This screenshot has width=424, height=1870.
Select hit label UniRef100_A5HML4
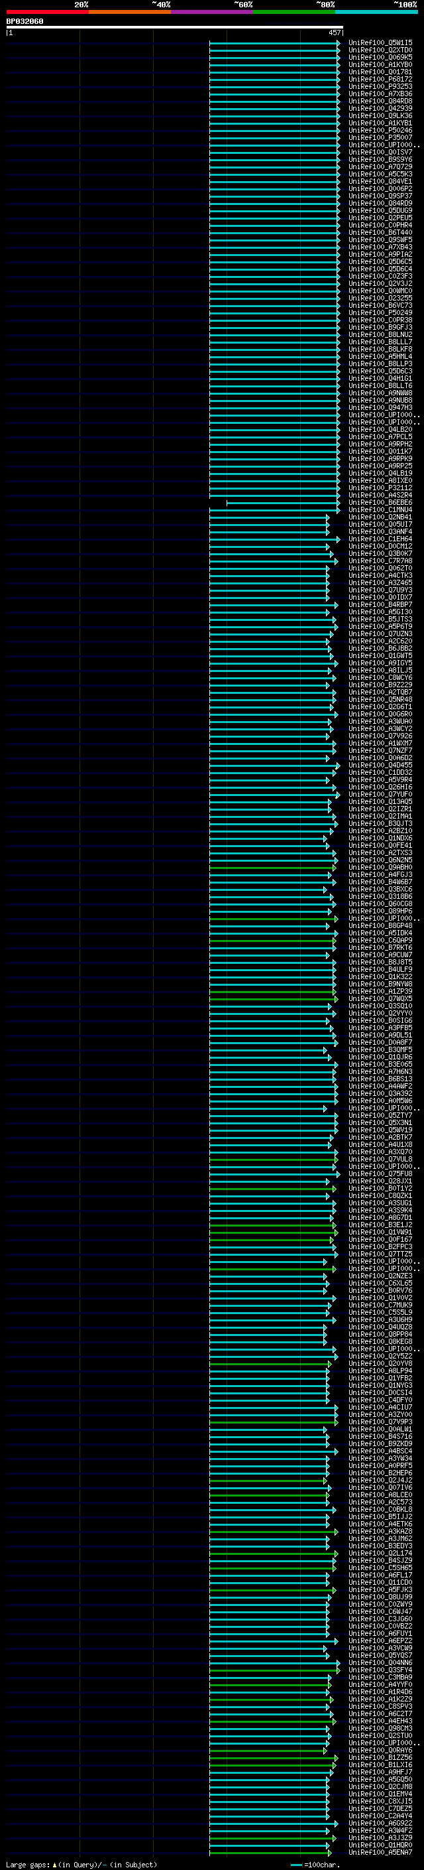[x=380, y=356]
